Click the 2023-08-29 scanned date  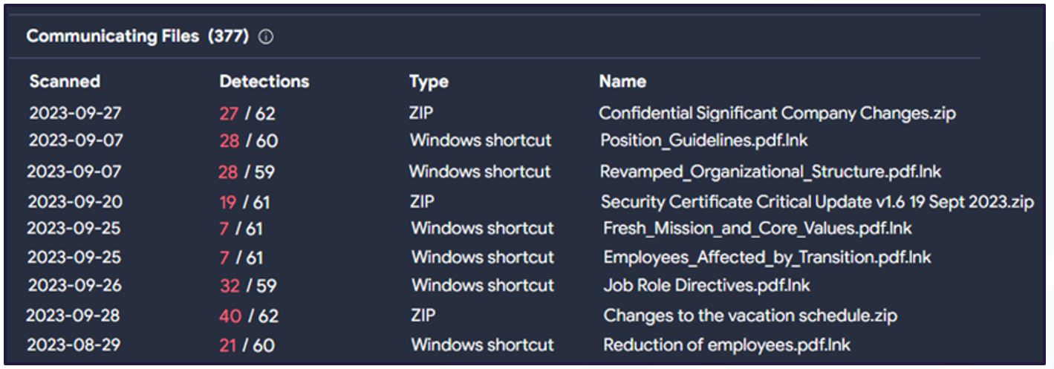[74, 345]
